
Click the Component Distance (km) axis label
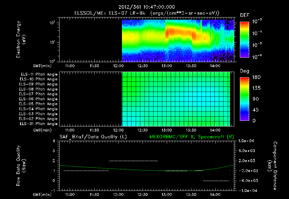(x=272, y=166)
